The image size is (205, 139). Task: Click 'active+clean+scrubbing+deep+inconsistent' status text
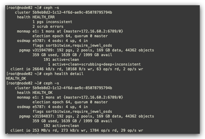pyautogui.click(x=97, y=64)
